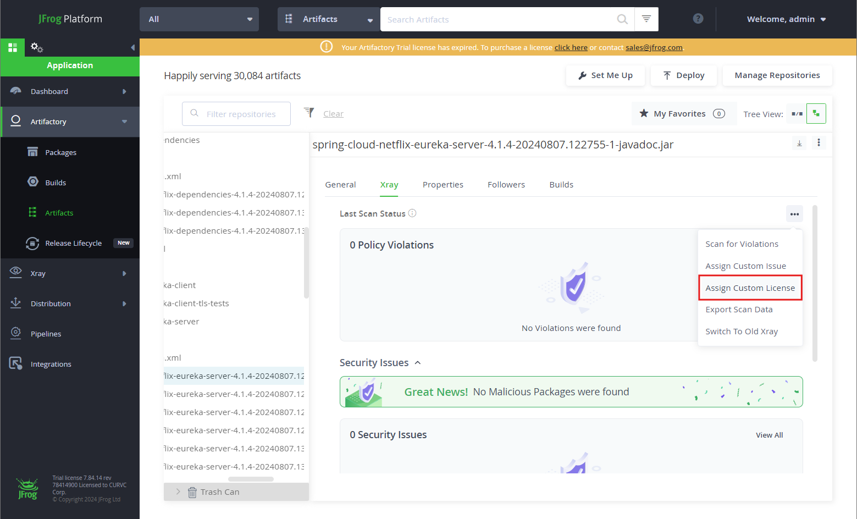857x519 pixels.
Task: Click the Builds sidebar icon
Action: [33, 182]
